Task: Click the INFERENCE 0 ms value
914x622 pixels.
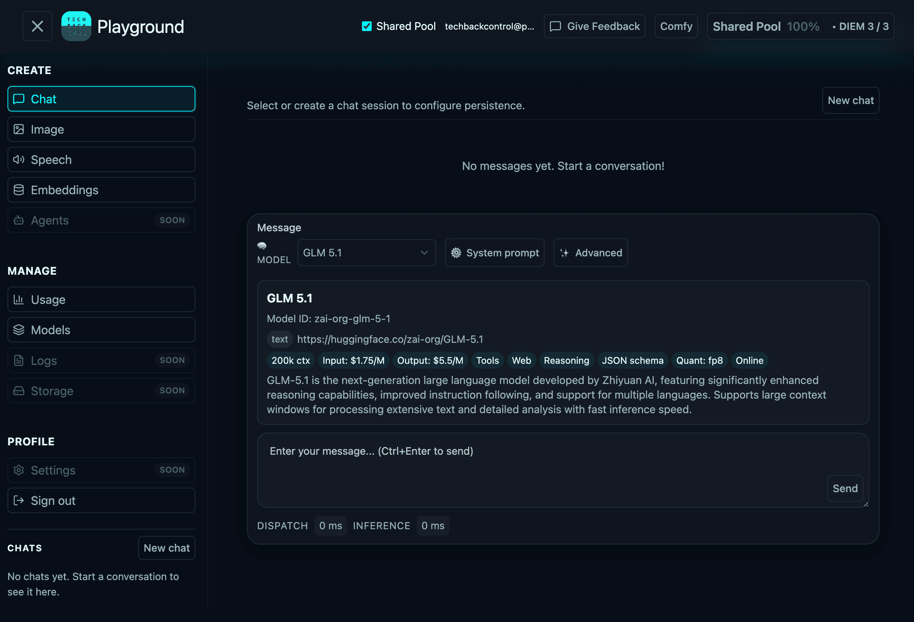Action: pyautogui.click(x=433, y=526)
